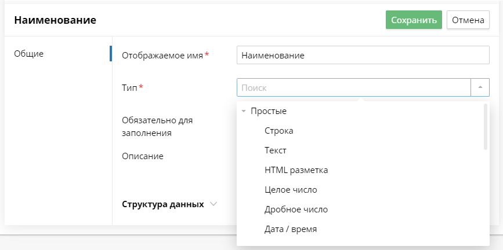Select the Строка type option
The width and height of the screenshot is (503, 250).
[278, 131]
